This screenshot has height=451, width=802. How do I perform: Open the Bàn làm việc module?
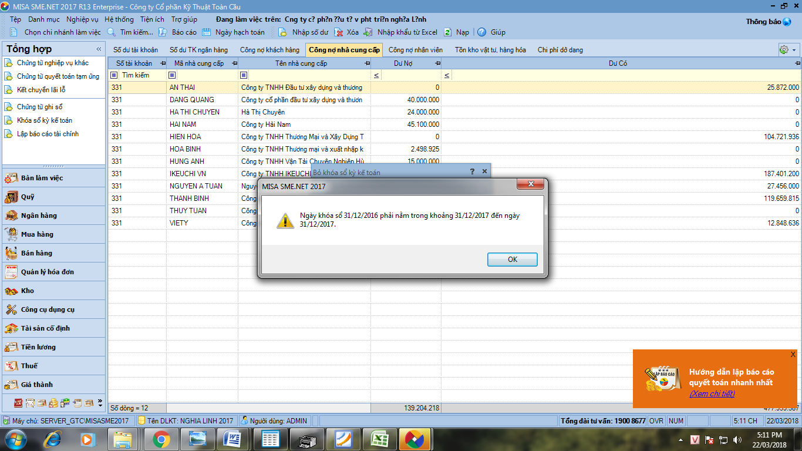click(x=53, y=178)
